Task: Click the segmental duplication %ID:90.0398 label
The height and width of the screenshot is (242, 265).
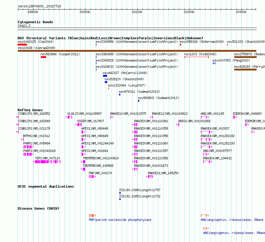Action: pyautogui.click(x=140, y=190)
